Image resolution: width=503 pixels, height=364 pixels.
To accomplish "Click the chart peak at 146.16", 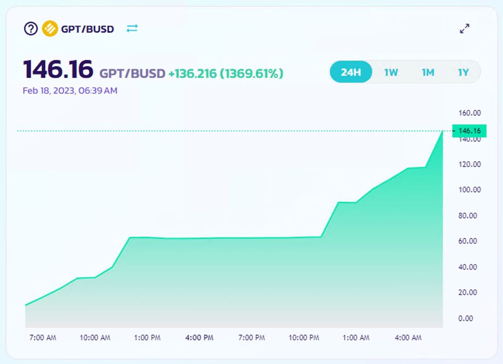I will (442, 131).
